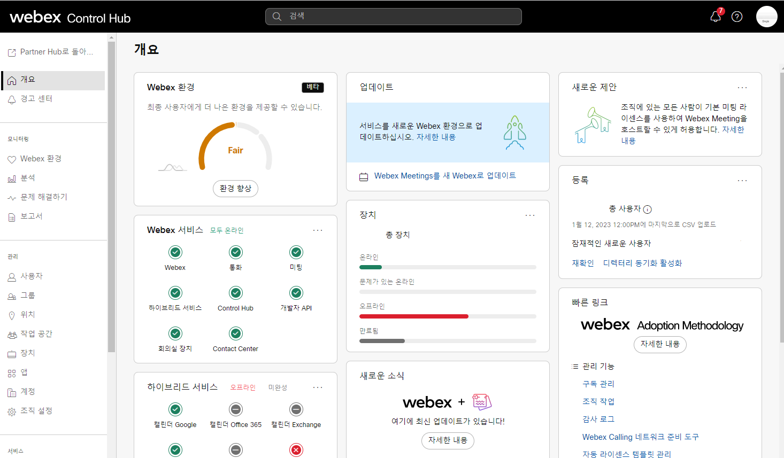Image resolution: width=784 pixels, height=458 pixels.
Task: Open Webex Calling 네트워크 준비 도구 link
Action: pyautogui.click(x=641, y=437)
